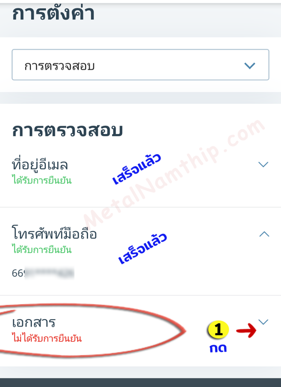Select the โทรศัพท์มือถือ row label
281x387 pixels.
(54, 233)
